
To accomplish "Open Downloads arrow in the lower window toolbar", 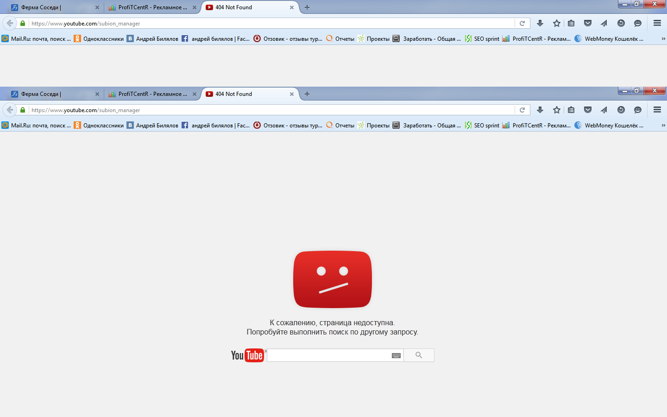I will coord(540,110).
